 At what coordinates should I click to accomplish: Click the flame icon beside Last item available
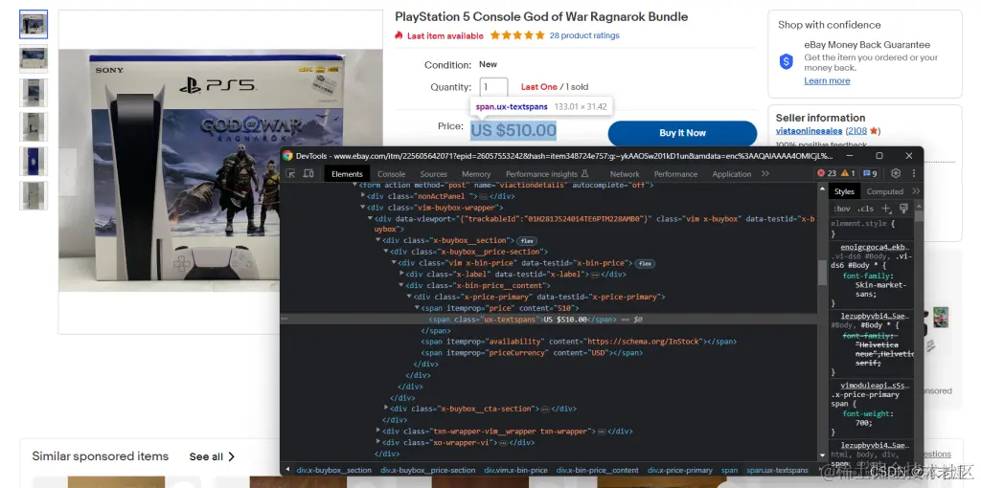tap(399, 35)
